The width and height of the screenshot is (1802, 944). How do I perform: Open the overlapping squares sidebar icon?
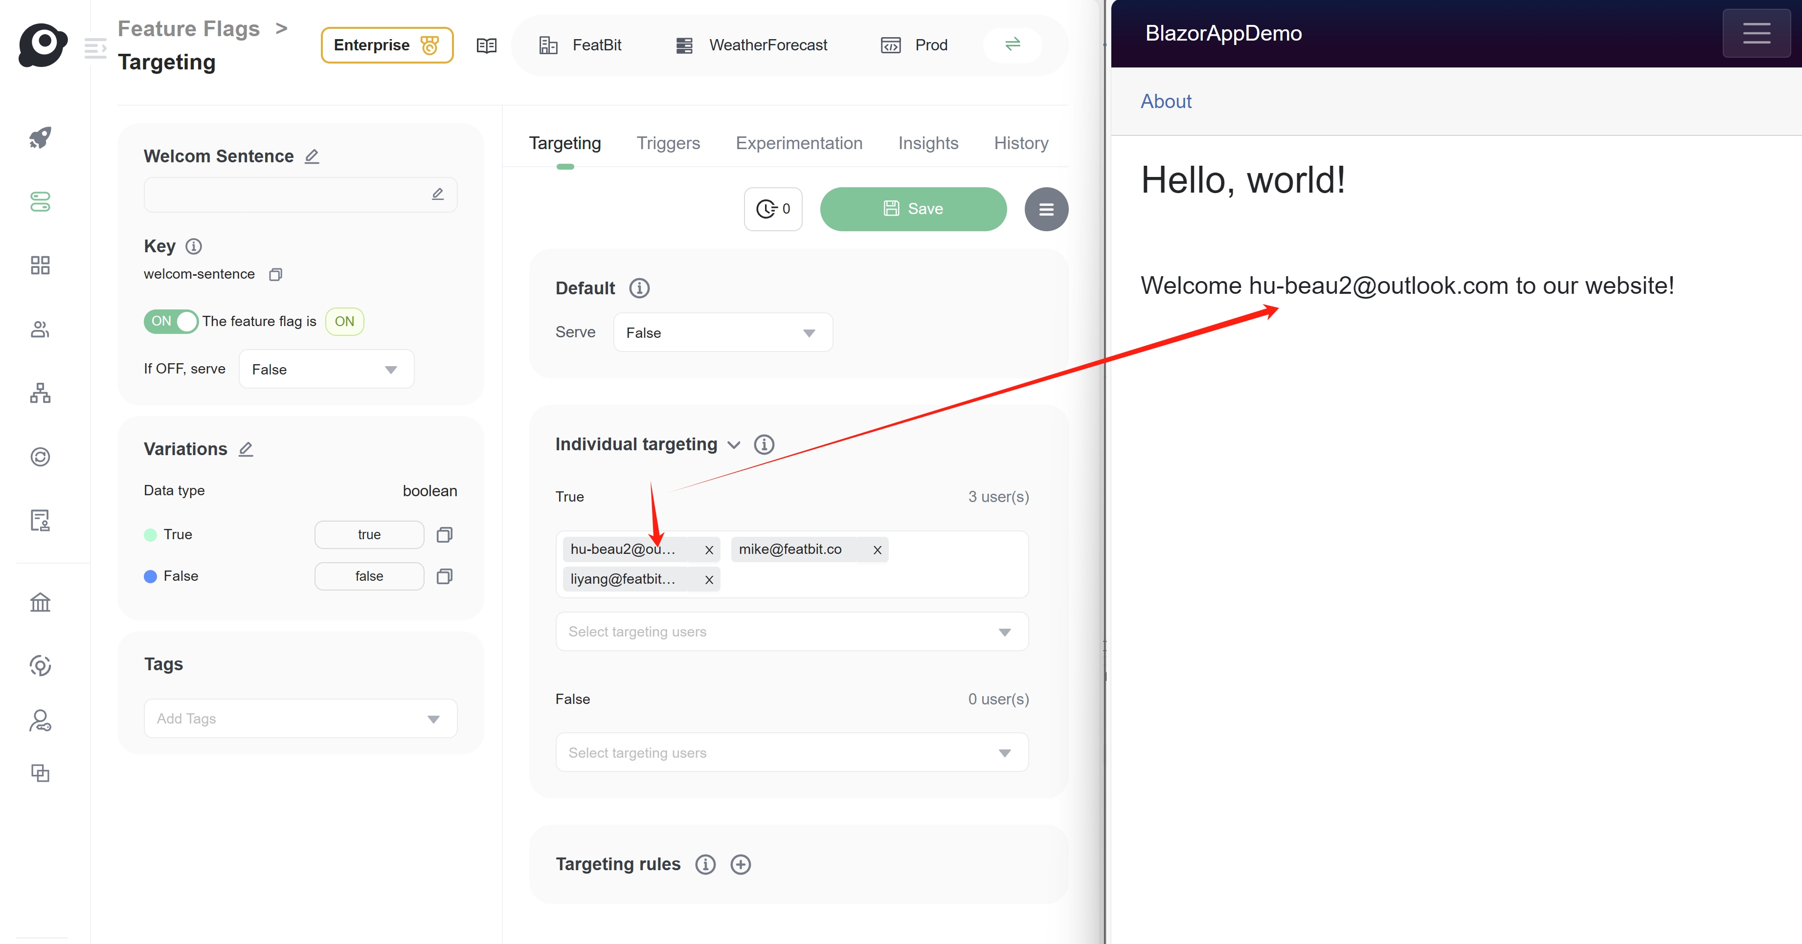(40, 773)
